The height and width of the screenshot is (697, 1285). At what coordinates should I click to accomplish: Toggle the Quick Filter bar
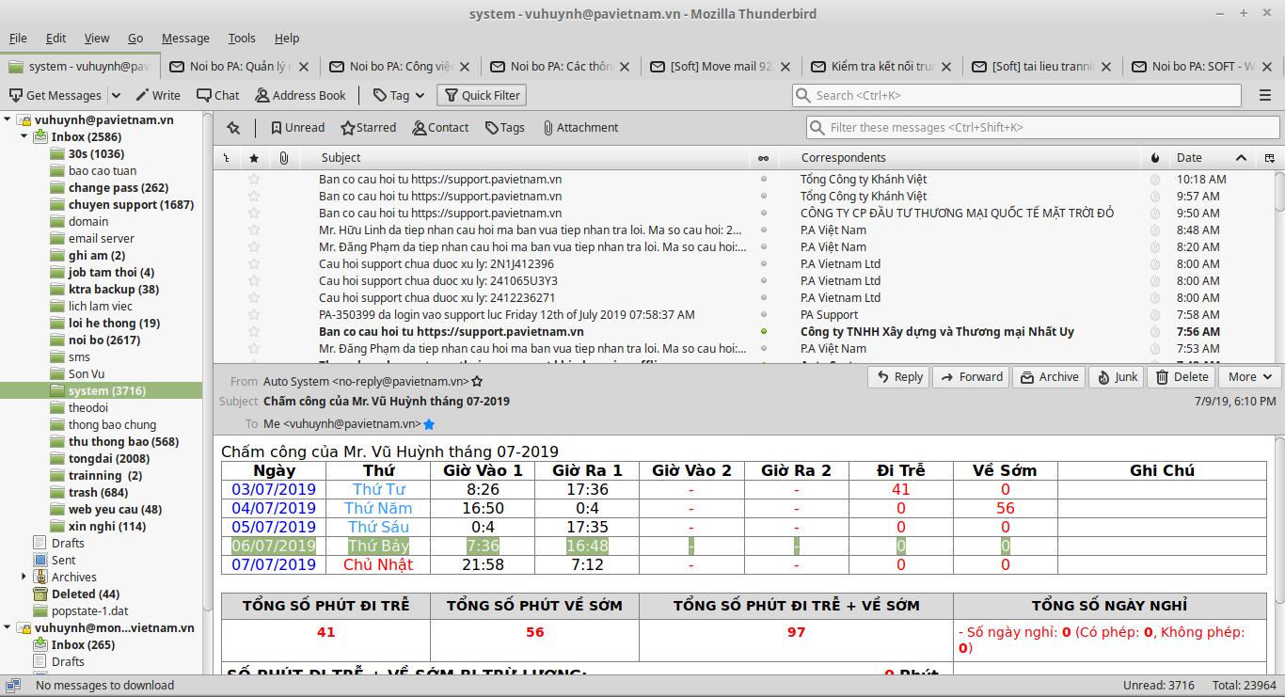point(482,95)
